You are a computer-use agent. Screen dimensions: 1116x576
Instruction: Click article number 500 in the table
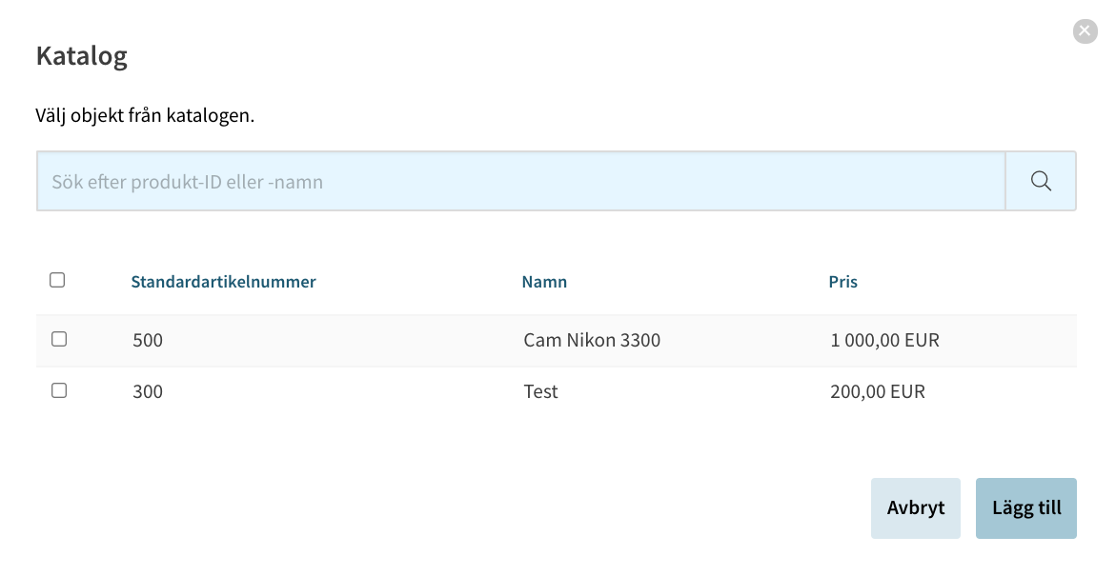tap(148, 340)
